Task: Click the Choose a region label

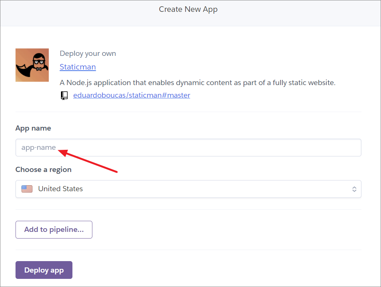Action: click(x=44, y=169)
